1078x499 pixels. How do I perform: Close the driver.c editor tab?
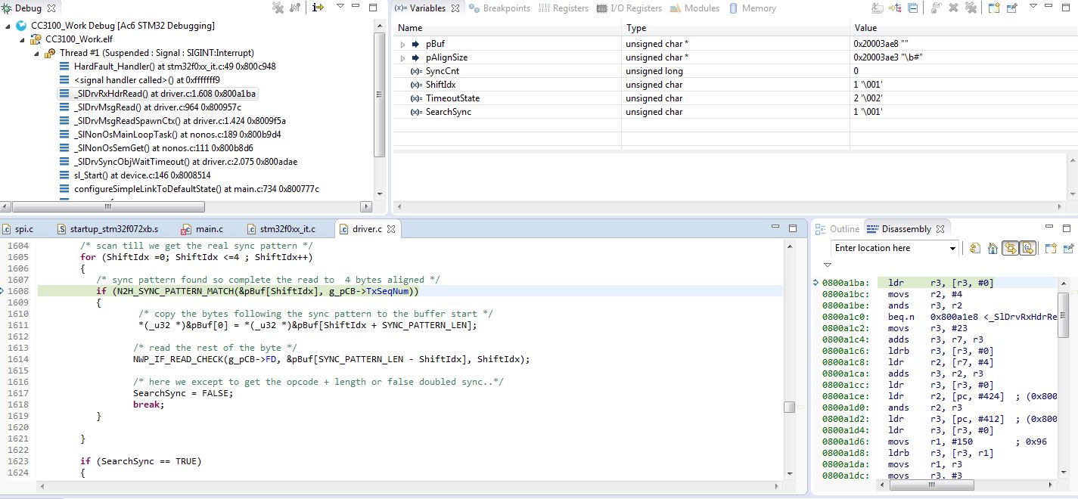point(391,228)
